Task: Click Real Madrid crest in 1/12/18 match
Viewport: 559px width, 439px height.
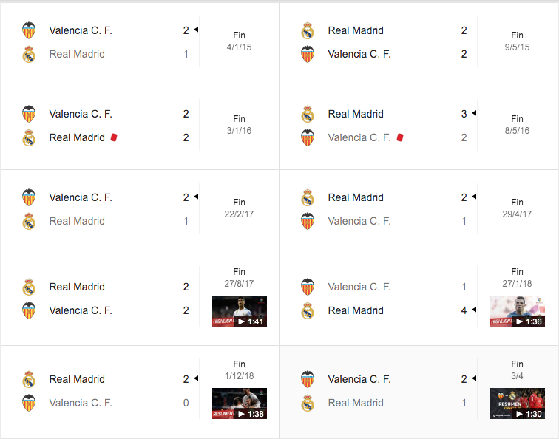Action: tap(29, 379)
